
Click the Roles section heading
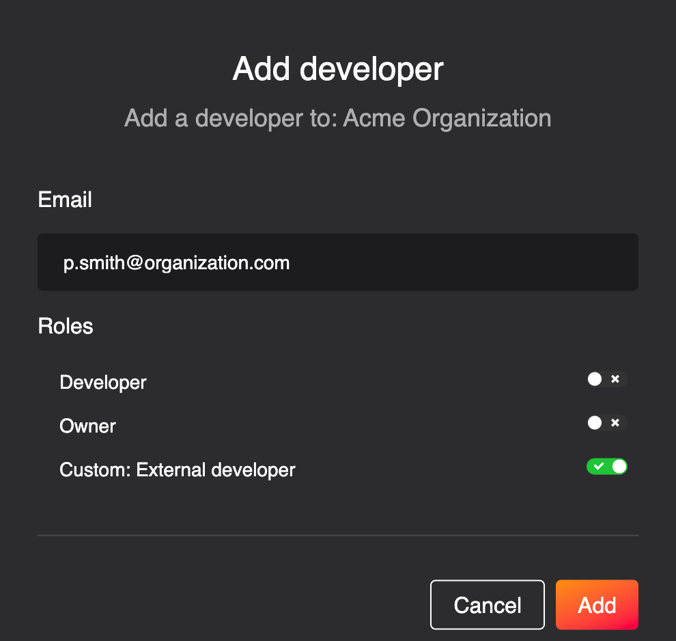(x=66, y=326)
